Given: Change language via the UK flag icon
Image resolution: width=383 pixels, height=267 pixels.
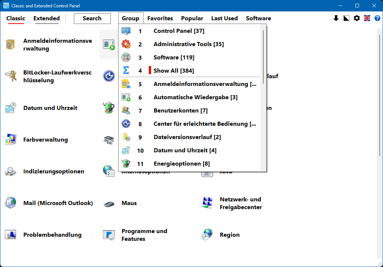Looking at the screenshot, I should pyautogui.click(x=367, y=18).
